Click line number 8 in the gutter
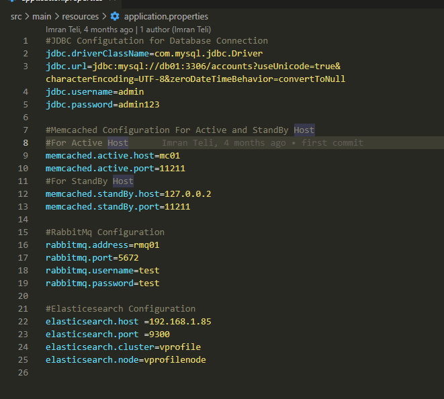Screen dimensions: 444x399 click(26, 142)
